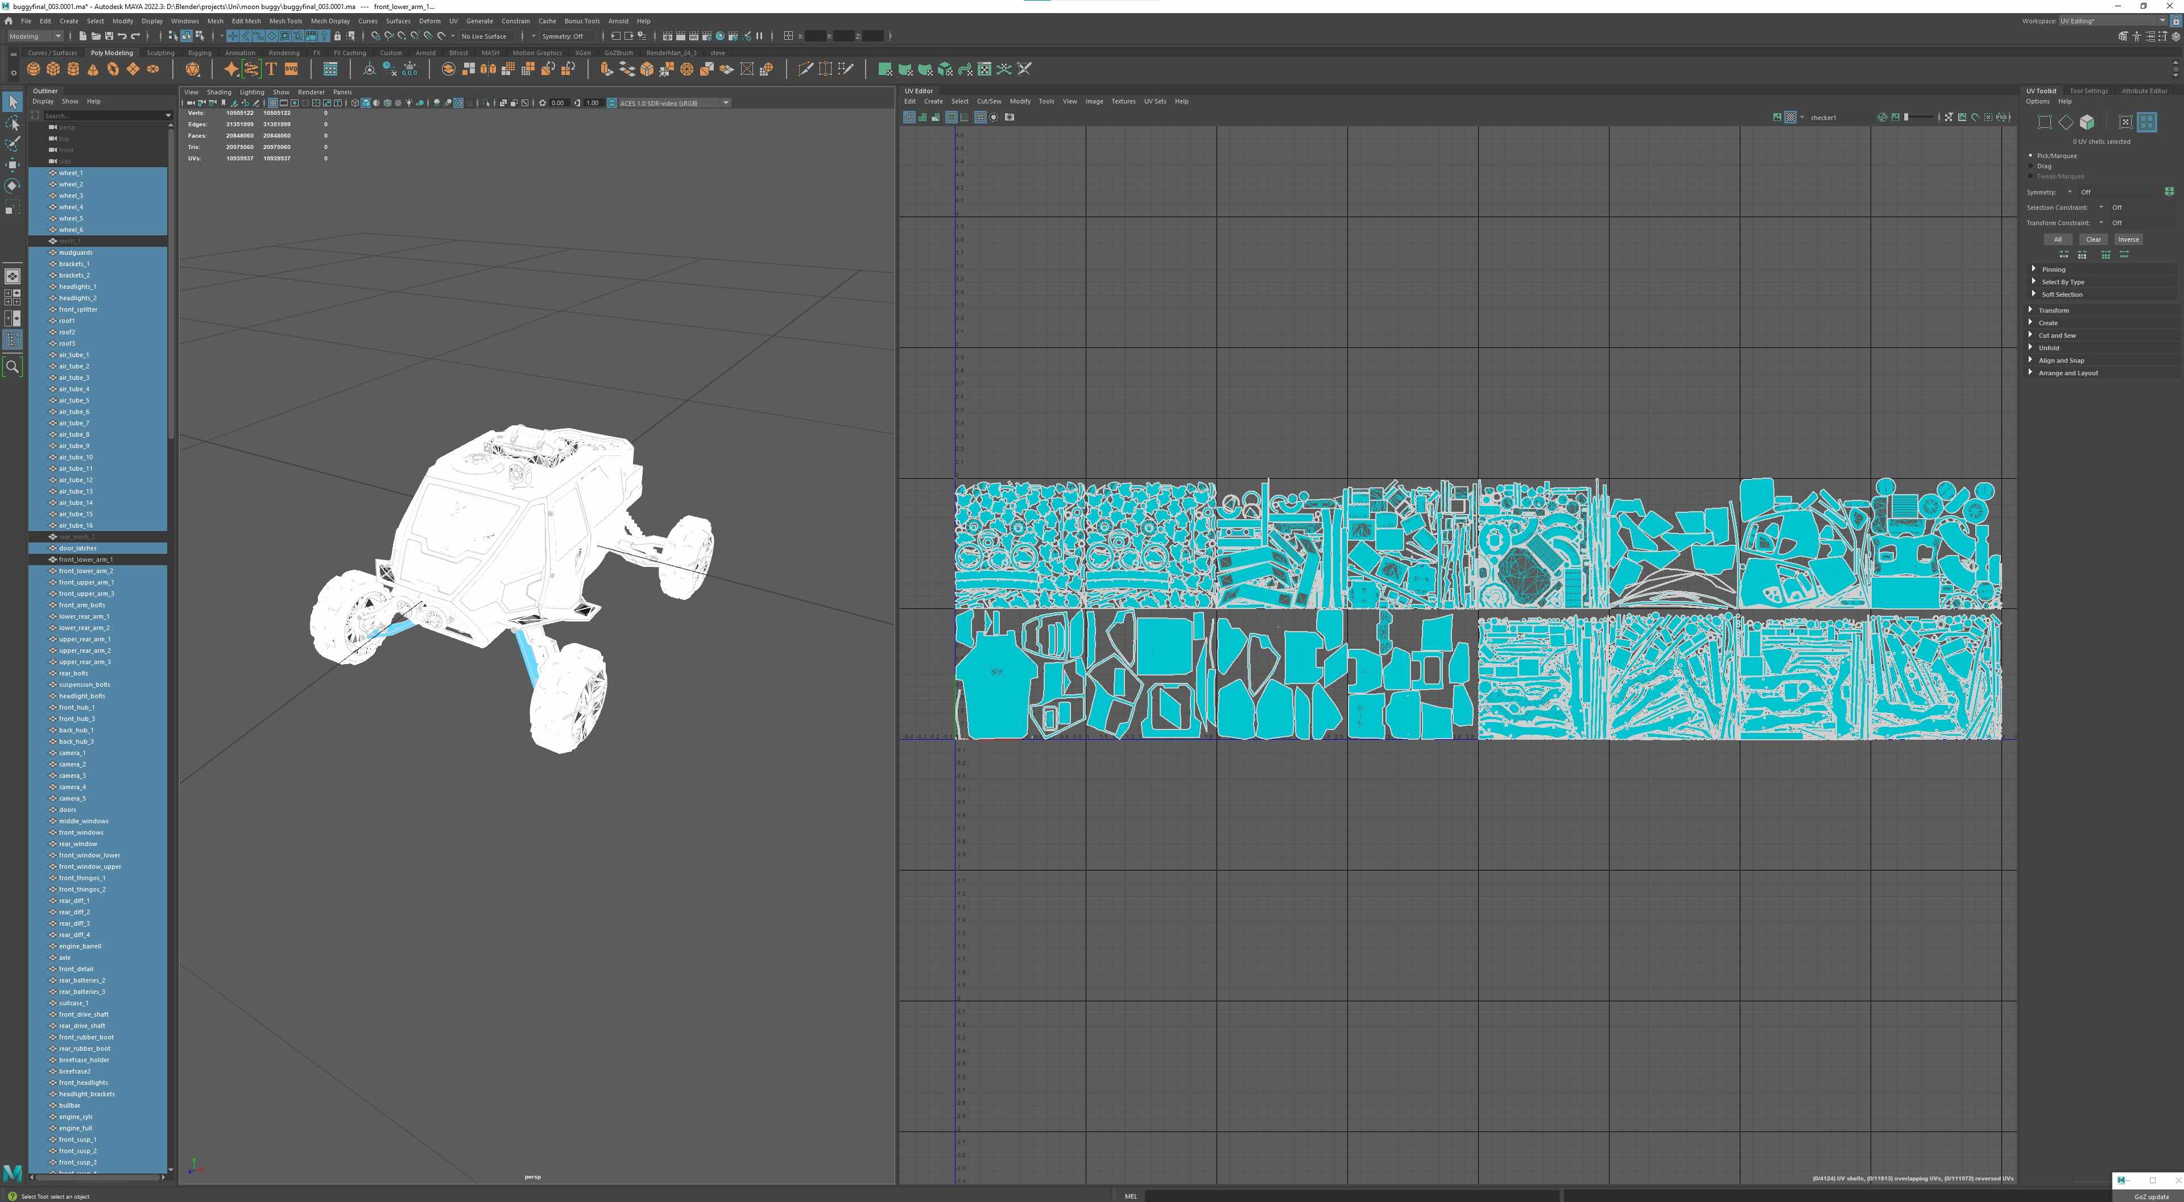Click the Inverse selection button
This screenshot has height=1202, width=2184.
point(2128,239)
